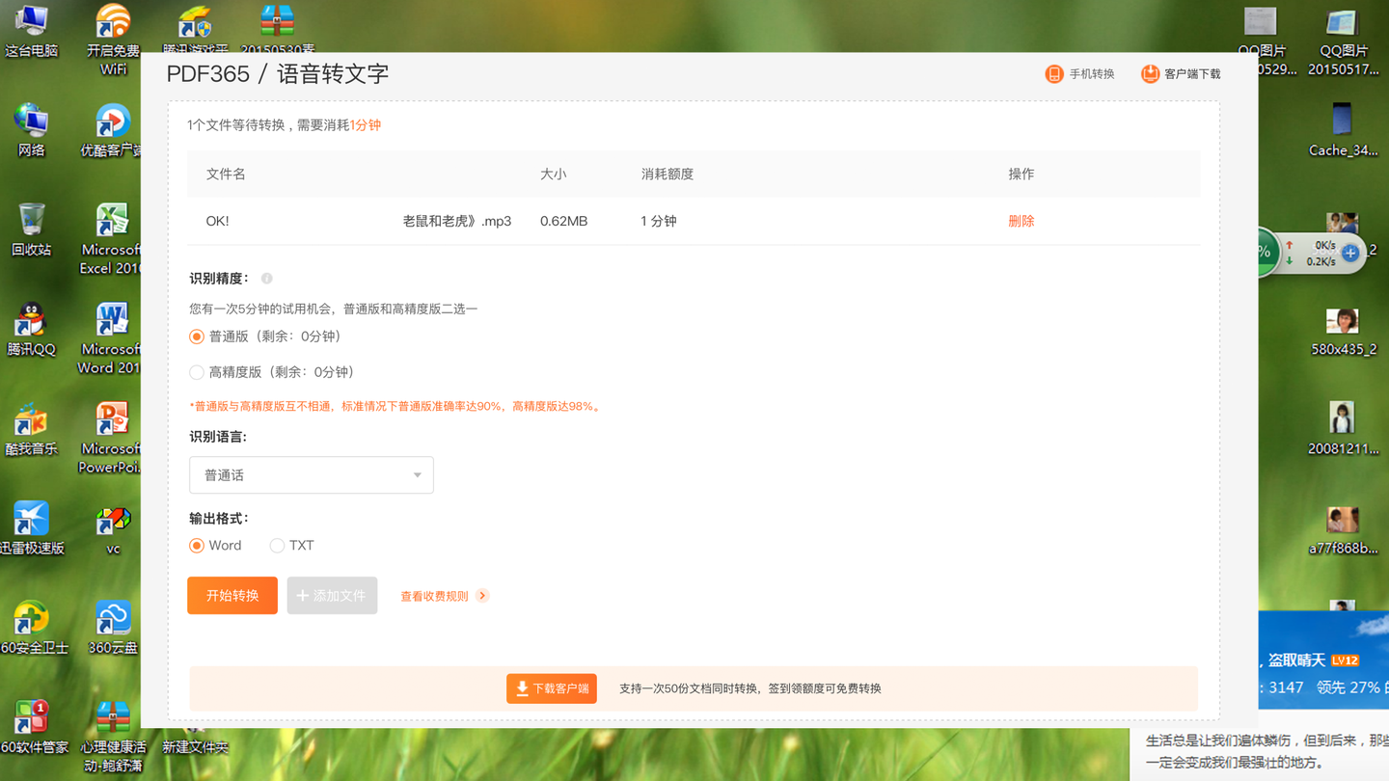The image size is (1389, 781).
Task: Open the 360云盘 desktop shortcut
Action: [x=113, y=628]
